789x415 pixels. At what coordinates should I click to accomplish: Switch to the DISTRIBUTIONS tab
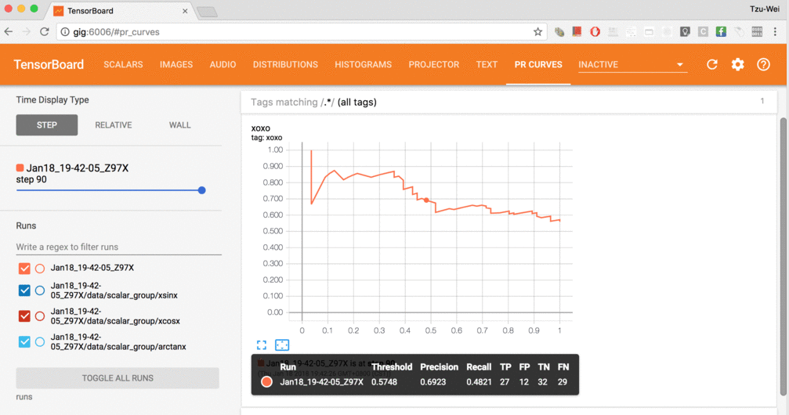(285, 64)
